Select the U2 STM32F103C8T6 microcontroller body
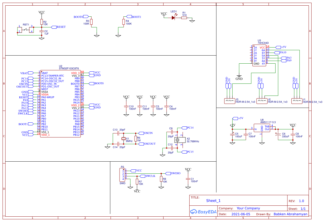Screen dimensions: 325x222 [x=60, y=104]
